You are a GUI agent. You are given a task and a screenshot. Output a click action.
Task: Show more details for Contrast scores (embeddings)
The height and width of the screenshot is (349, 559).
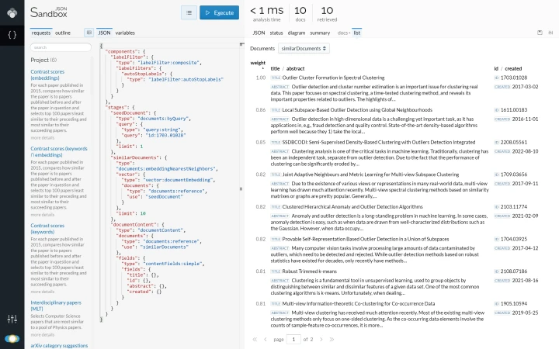click(x=43, y=138)
